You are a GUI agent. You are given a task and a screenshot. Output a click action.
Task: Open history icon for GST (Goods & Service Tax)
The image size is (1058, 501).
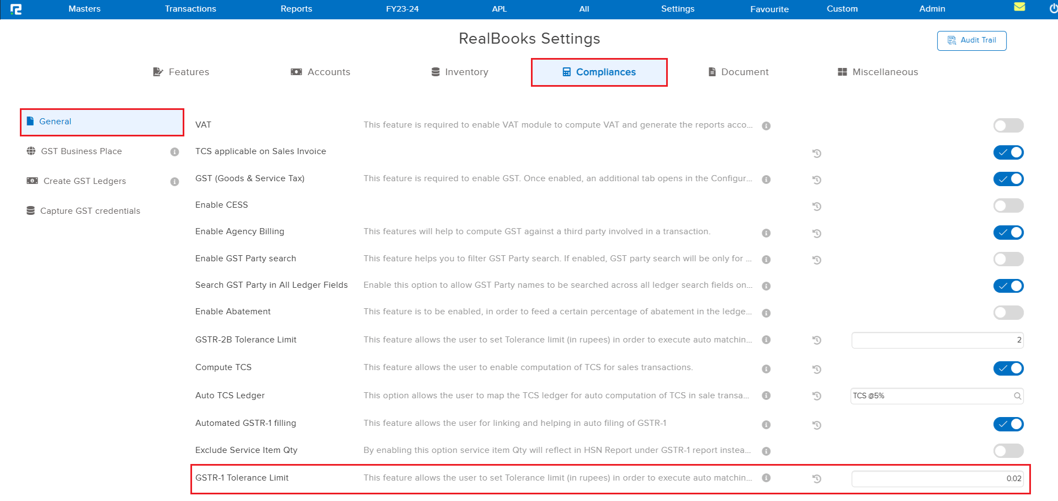click(x=817, y=180)
